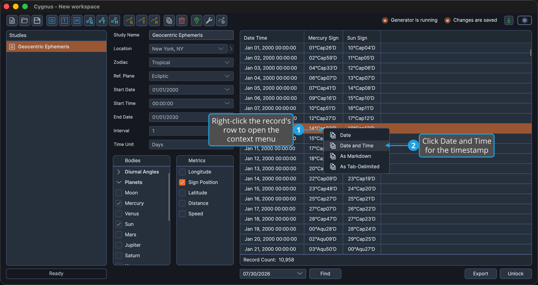Click the orange trend-line H icon

pyautogui.click(x=154, y=21)
